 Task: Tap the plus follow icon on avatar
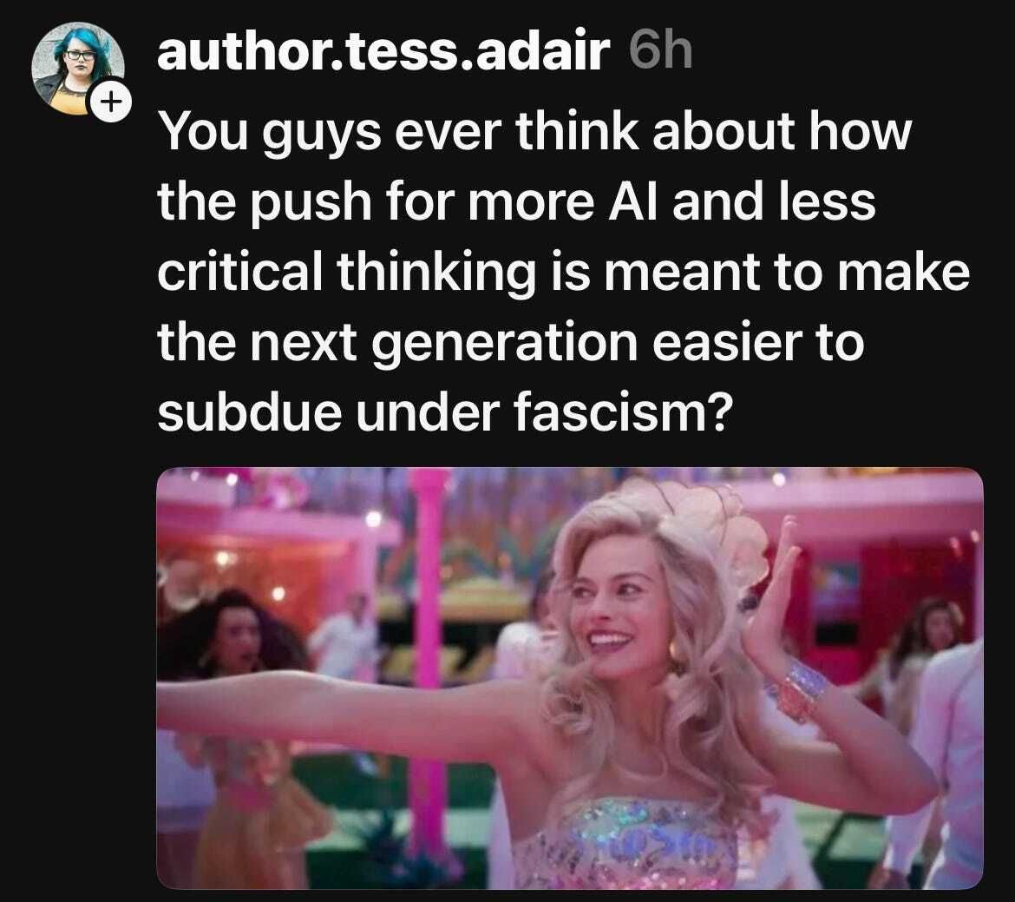[x=111, y=102]
